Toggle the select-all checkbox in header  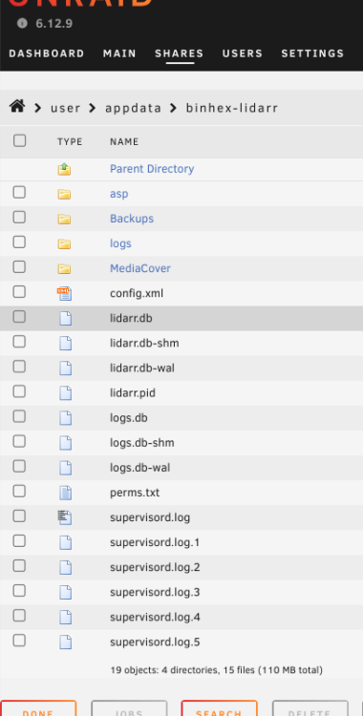pos(20,140)
